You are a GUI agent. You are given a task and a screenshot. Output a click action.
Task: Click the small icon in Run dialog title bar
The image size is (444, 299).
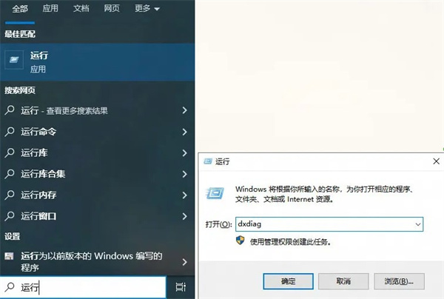pyautogui.click(x=206, y=161)
